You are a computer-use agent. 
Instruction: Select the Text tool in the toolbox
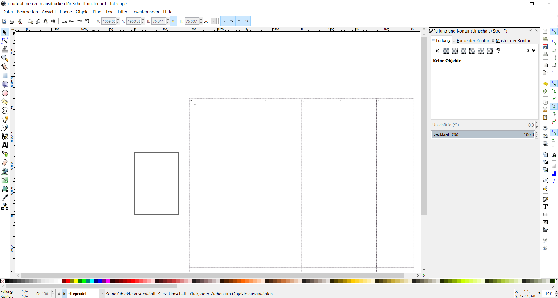(x=5, y=145)
